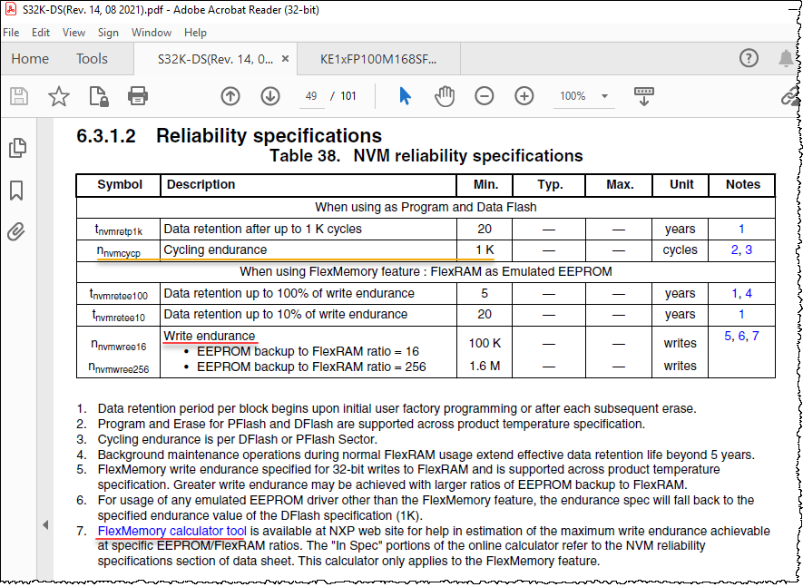Select the Hand tool in the toolbar
This screenshot has height=587, width=803.
pos(444,96)
